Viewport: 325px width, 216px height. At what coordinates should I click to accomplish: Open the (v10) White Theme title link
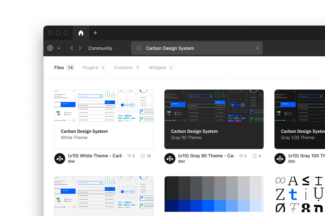[95, 156]
